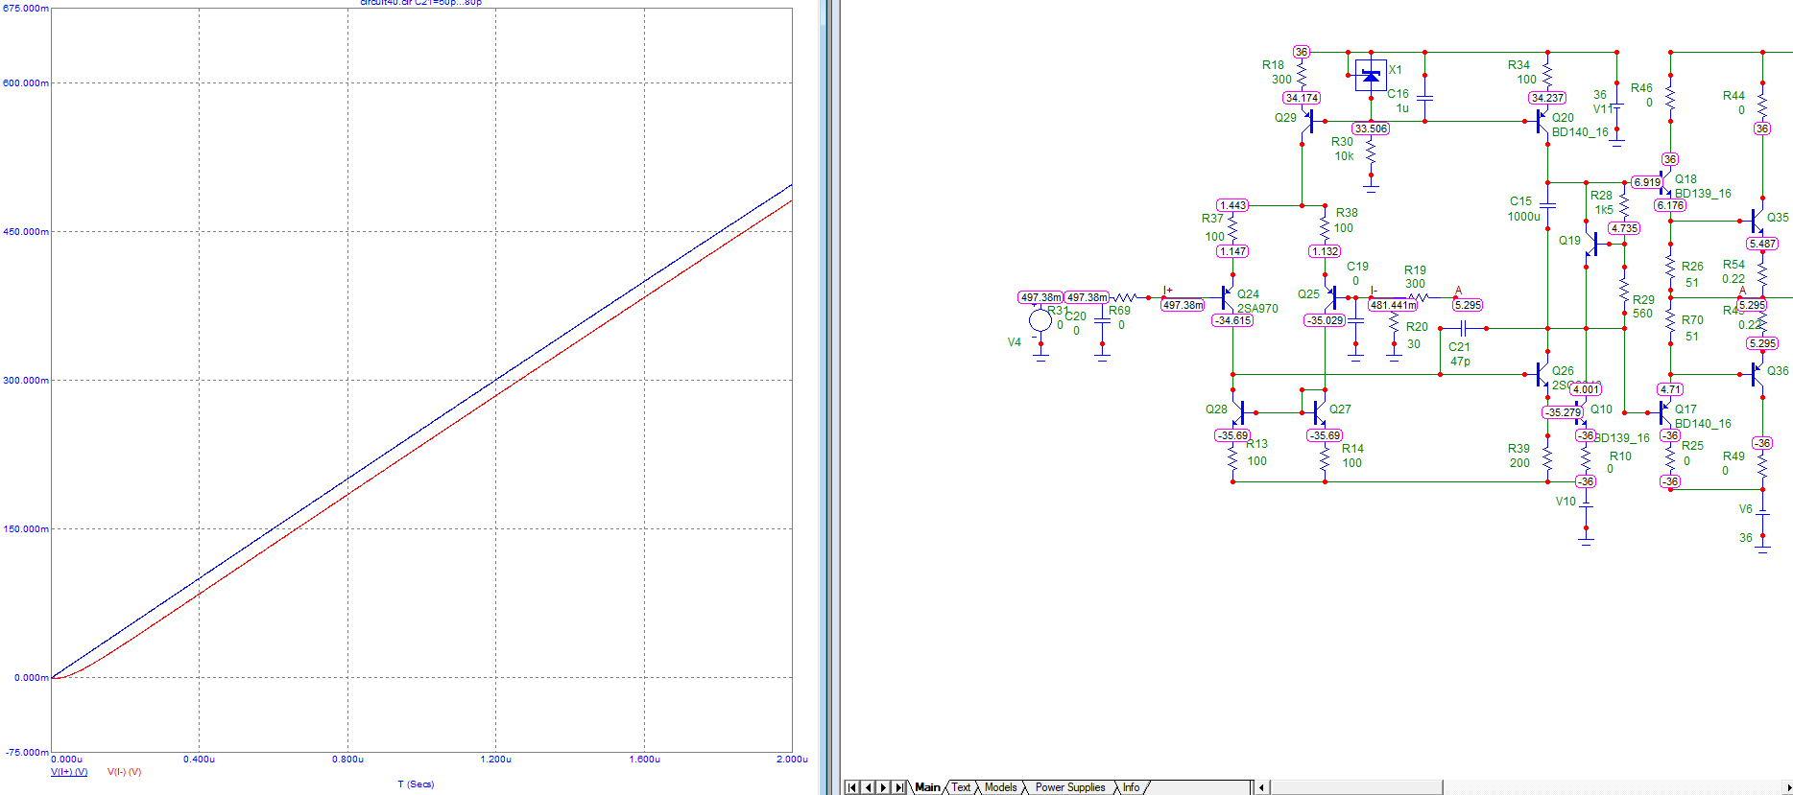Select the C21 47p capacitor symbol
Viewport: 1793px width, 795px height.
1464,328
